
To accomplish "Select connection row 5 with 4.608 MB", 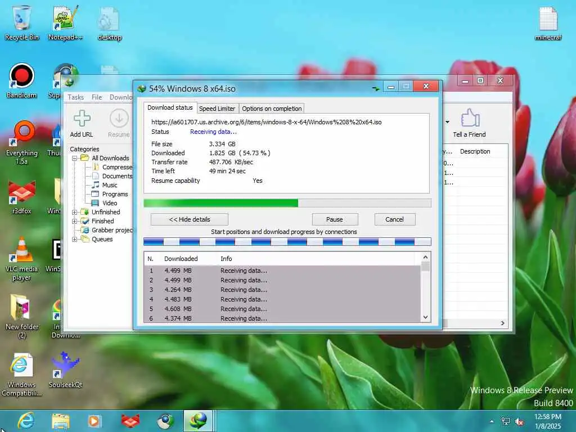I will pyautogui.click(x=282, y=309).
